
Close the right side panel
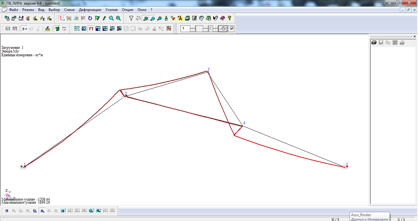coord(415,36)
